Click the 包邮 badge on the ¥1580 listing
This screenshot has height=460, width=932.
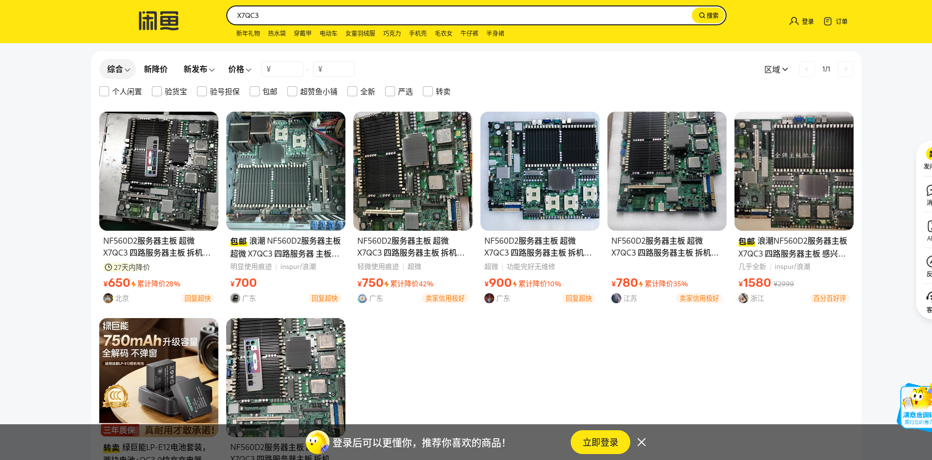747,242
